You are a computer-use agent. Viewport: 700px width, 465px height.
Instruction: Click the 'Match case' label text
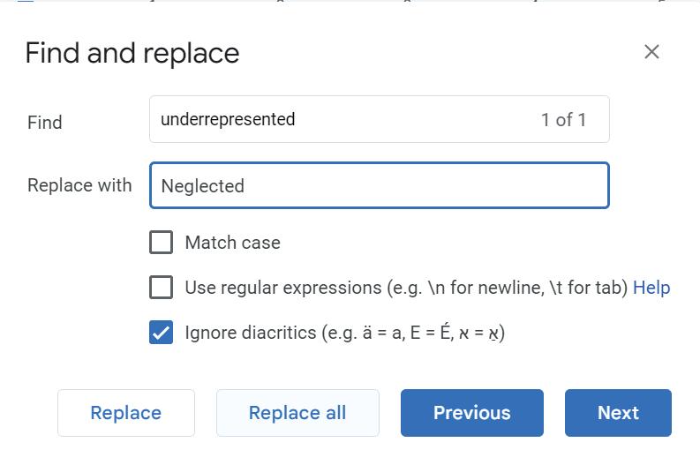tap(232, 243)
